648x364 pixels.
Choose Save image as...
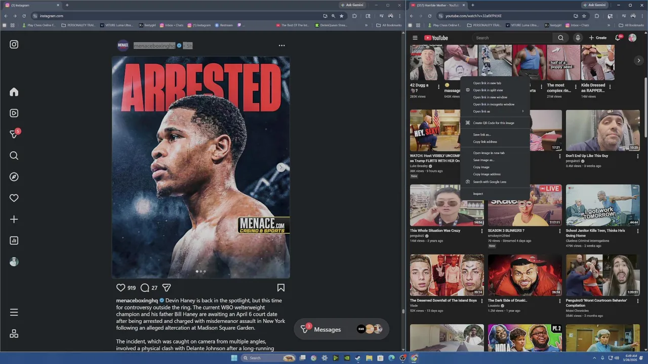coord(495,160)
